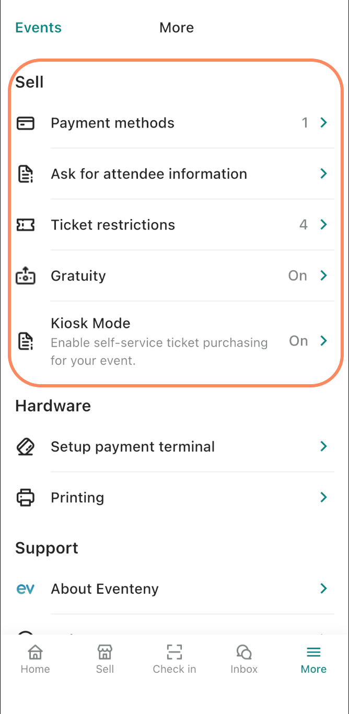Switch to the Home tab

[35, 659]
